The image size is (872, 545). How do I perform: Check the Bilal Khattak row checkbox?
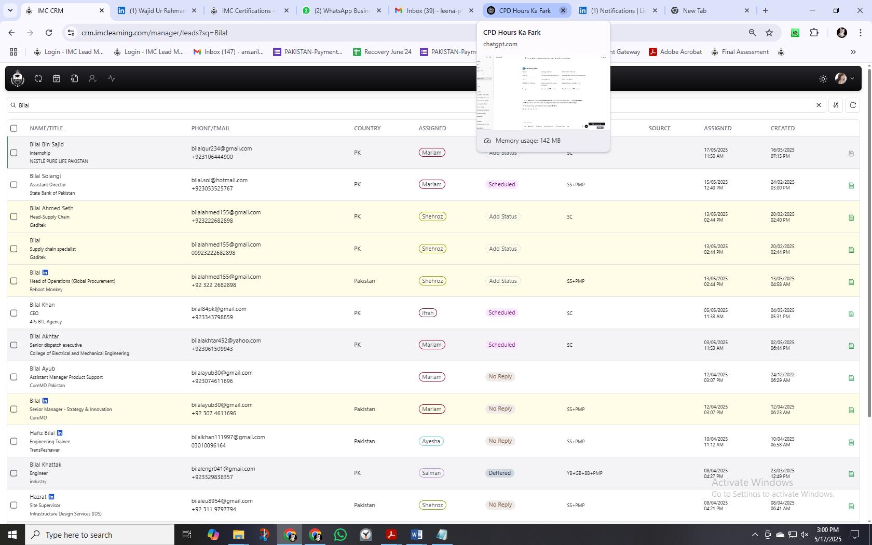[x=14, y=473]
